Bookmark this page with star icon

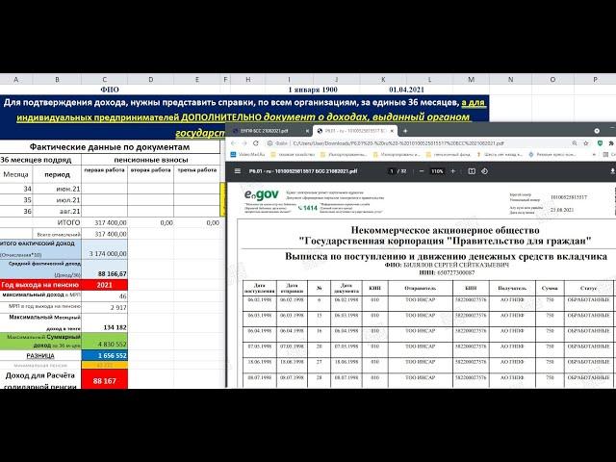coord(586,143)
